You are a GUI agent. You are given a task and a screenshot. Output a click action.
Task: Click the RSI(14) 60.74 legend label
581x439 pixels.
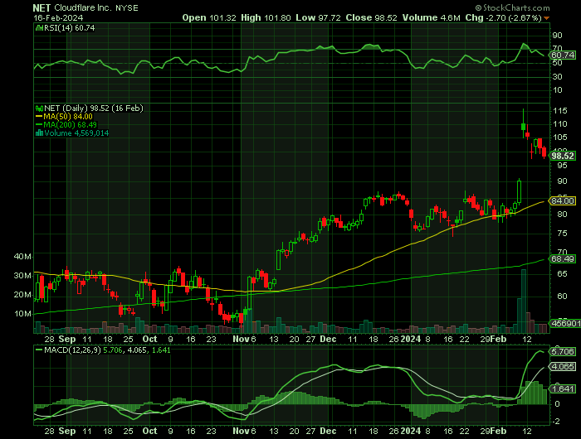click(x=69, y=27)
